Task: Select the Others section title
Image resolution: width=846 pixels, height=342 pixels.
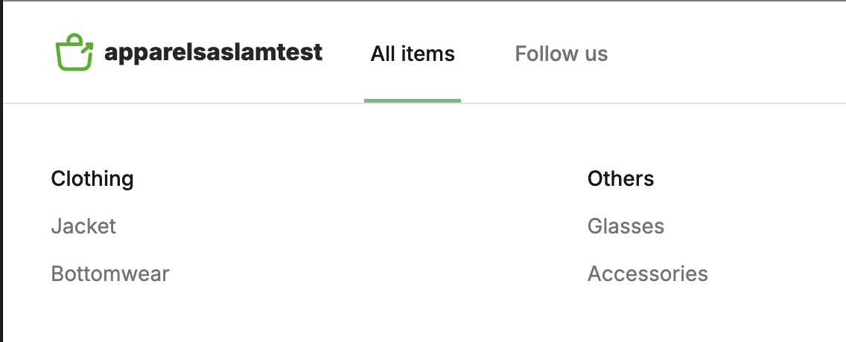Action: [620, 179]
